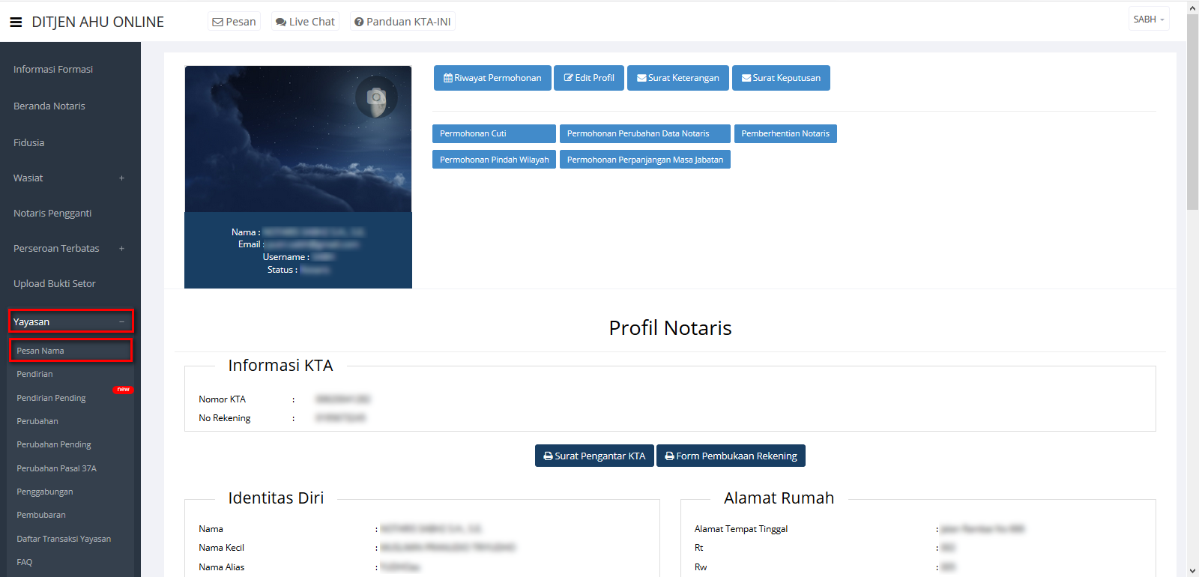Click the hamburger menu icon

pyautogui.click(x=16, y=22)
